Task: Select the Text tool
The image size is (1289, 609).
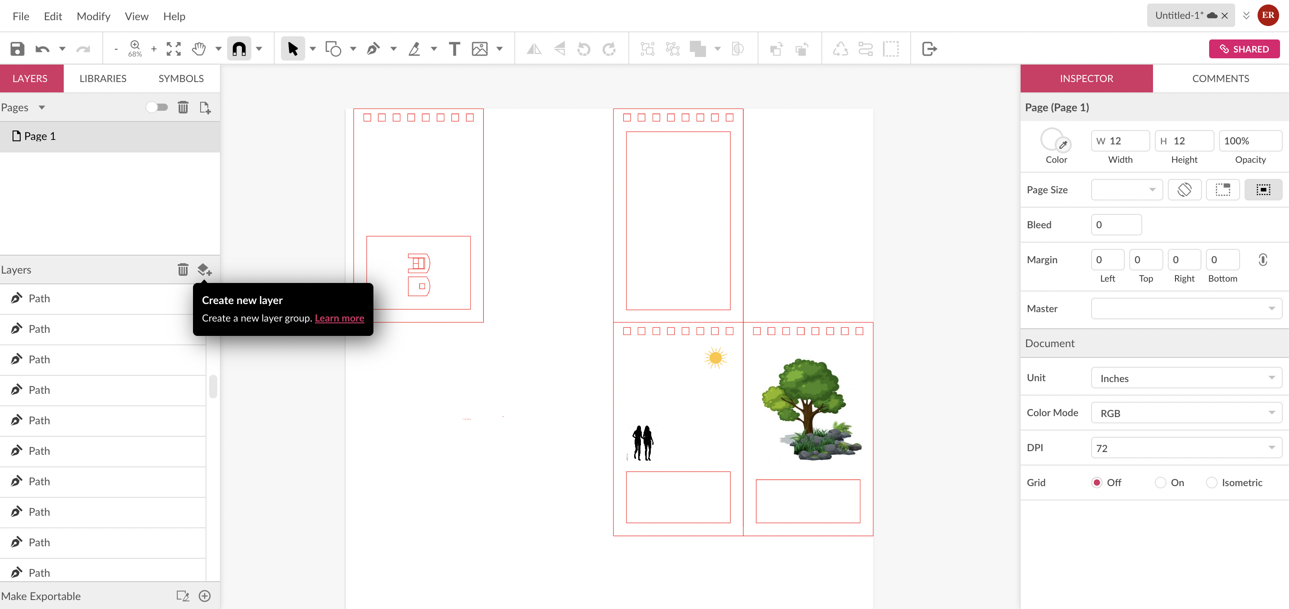Action: tap(454, 49)
